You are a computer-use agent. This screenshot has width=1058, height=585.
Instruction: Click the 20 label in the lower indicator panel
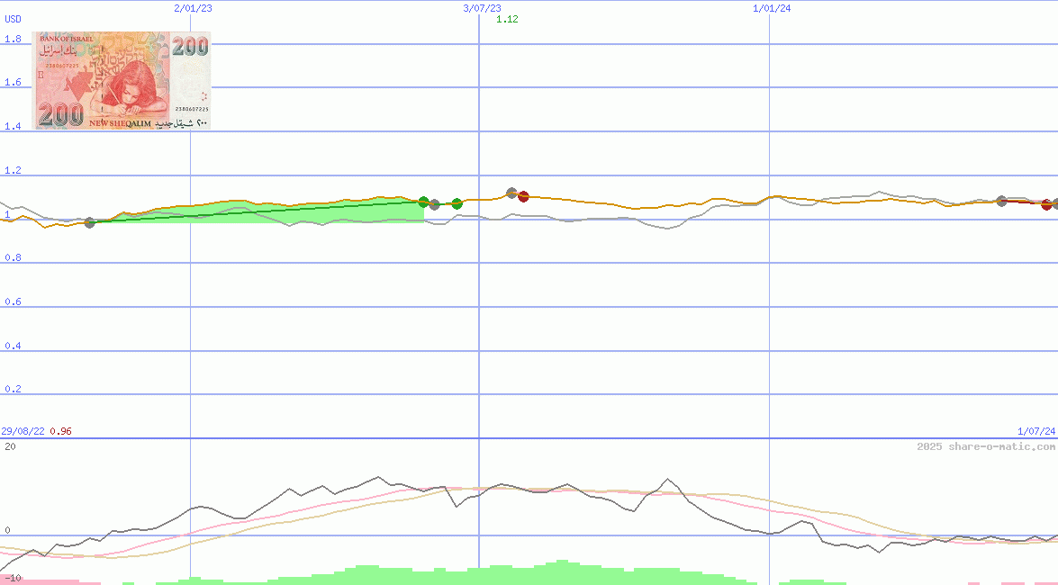[x=10, y=446]
